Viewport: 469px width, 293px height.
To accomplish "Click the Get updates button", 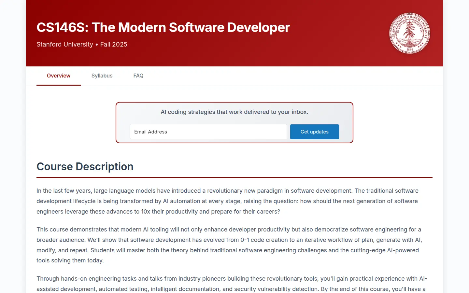I will (315, 132).
